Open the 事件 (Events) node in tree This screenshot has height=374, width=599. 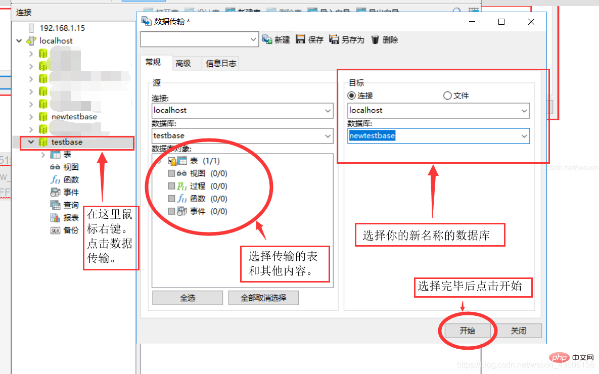56,192
